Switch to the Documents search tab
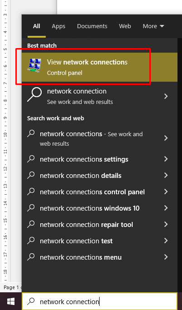 point(92,26)
